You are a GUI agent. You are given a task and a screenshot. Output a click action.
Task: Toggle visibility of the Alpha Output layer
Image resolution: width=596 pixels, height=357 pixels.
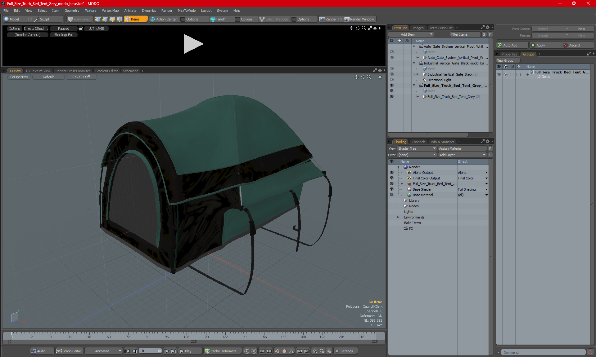(391, 173)
